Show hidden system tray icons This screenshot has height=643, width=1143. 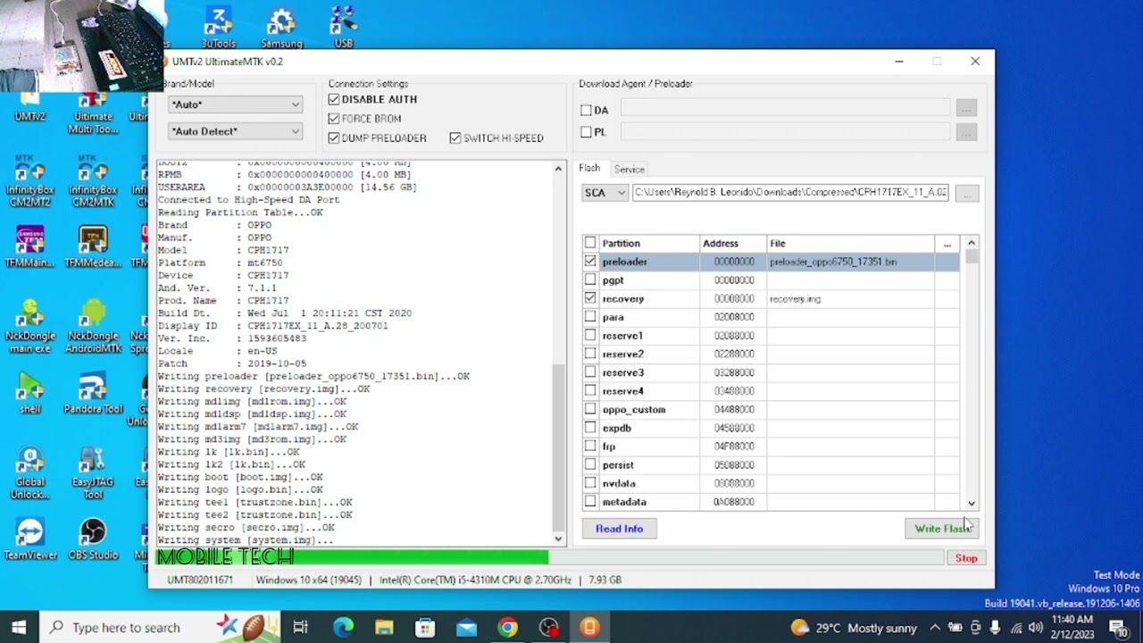coord(935,628)
